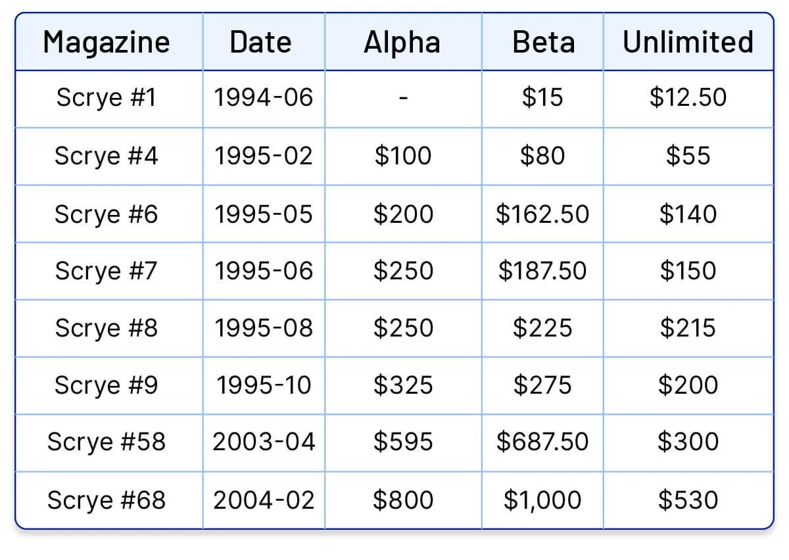Select the Beta column header
Viewport: 789px width, 560px height.
543,42
